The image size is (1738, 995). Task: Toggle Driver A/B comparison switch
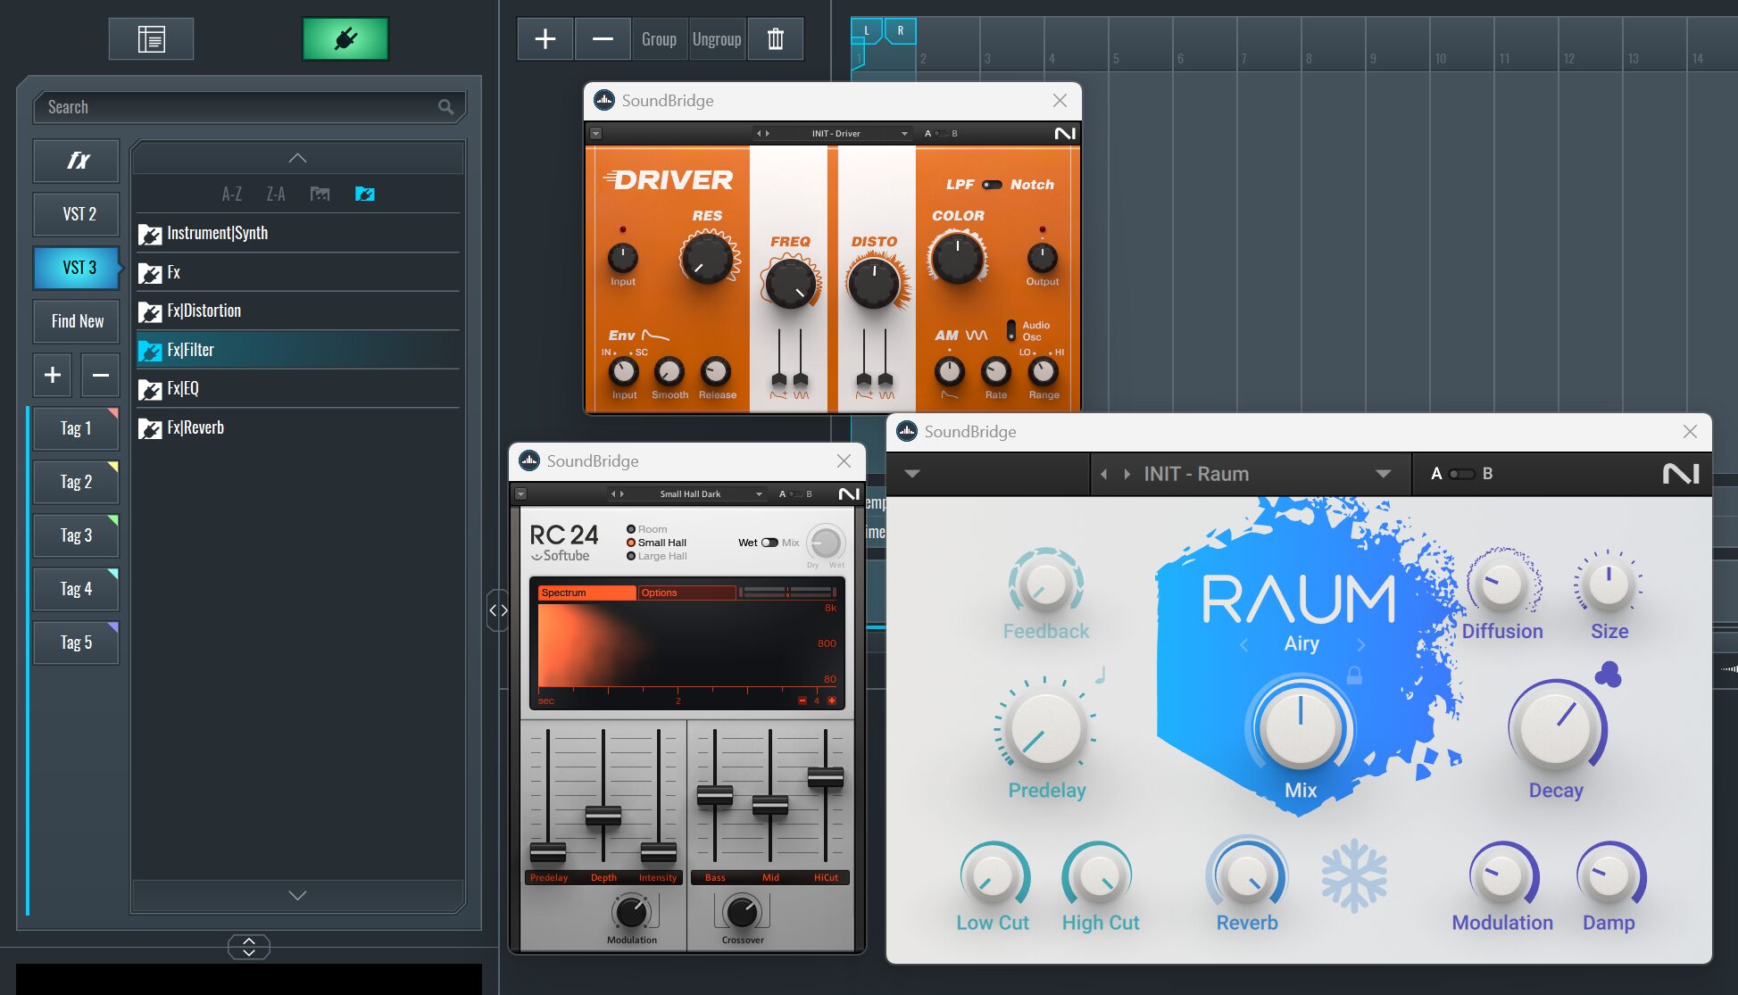941,134
